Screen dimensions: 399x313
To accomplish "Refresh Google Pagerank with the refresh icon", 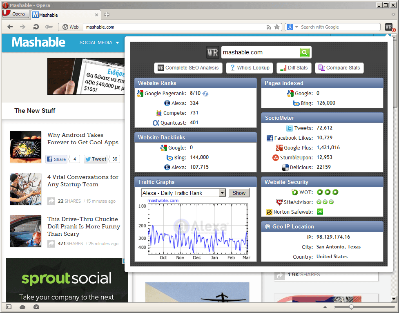I will [205, 94].
